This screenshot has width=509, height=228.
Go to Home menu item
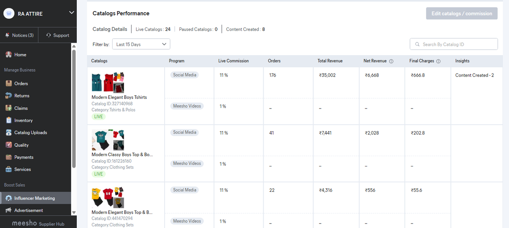pos(20,55)
